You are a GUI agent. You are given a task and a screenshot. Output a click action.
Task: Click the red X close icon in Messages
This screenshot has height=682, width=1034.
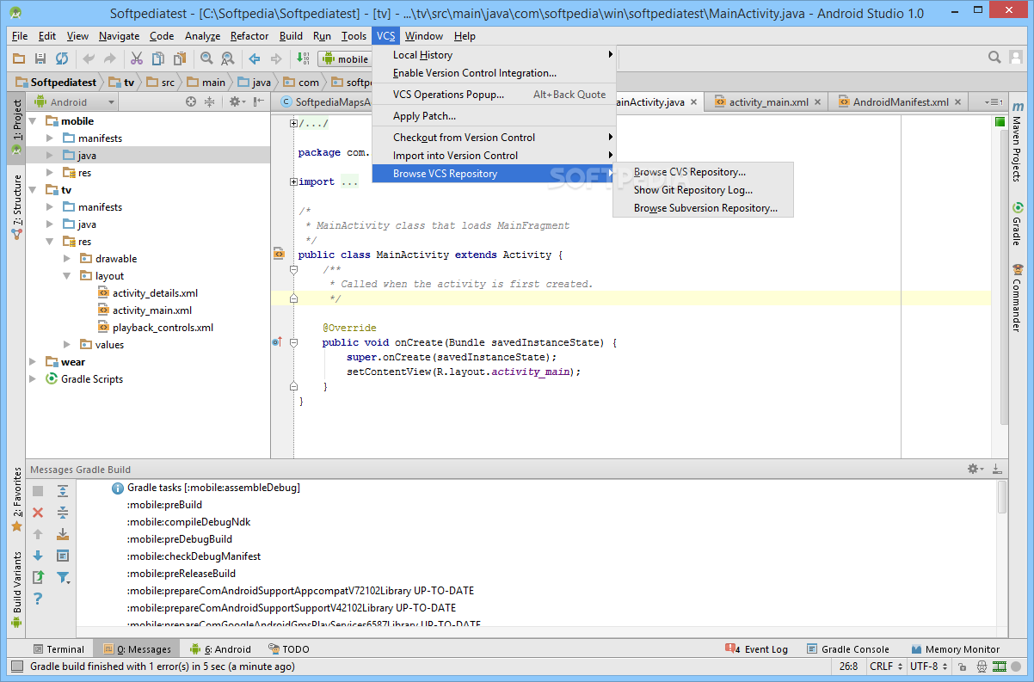(38, 513)
